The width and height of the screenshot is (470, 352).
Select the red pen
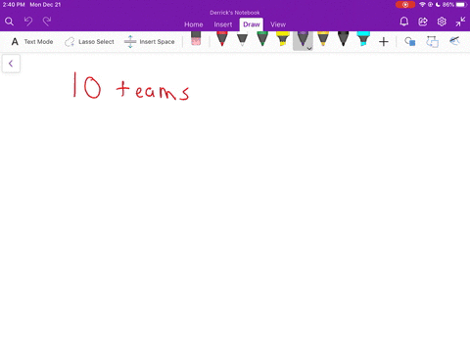pos(222,39)
